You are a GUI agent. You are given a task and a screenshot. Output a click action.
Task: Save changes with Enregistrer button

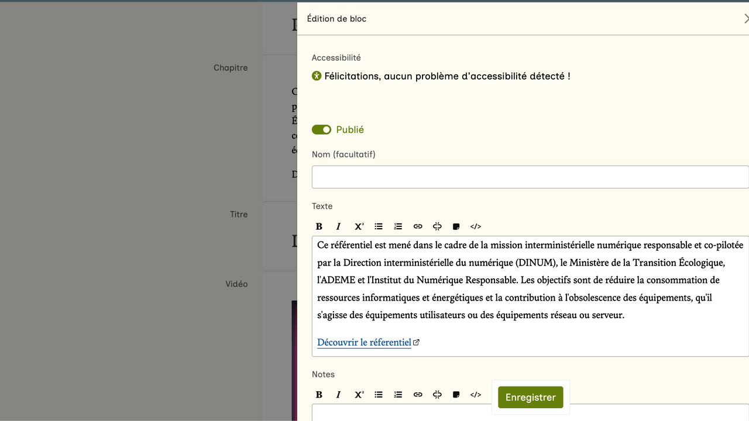tap(530, 397)
